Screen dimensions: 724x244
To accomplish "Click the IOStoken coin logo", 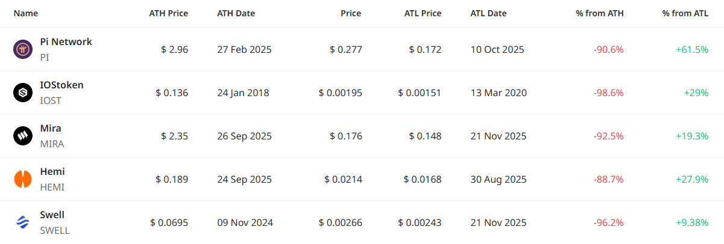I will point(23,93).
